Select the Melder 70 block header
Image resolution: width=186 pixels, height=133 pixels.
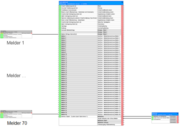pos(16,111)
